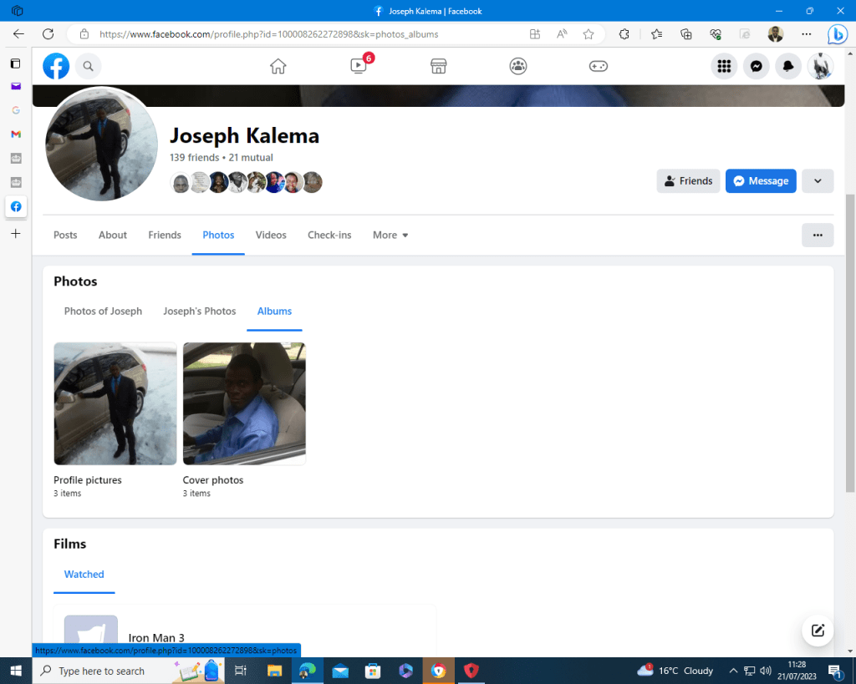Open the three-dots profile options menu
Screen dimensions: 856x684
click(818, 236)
